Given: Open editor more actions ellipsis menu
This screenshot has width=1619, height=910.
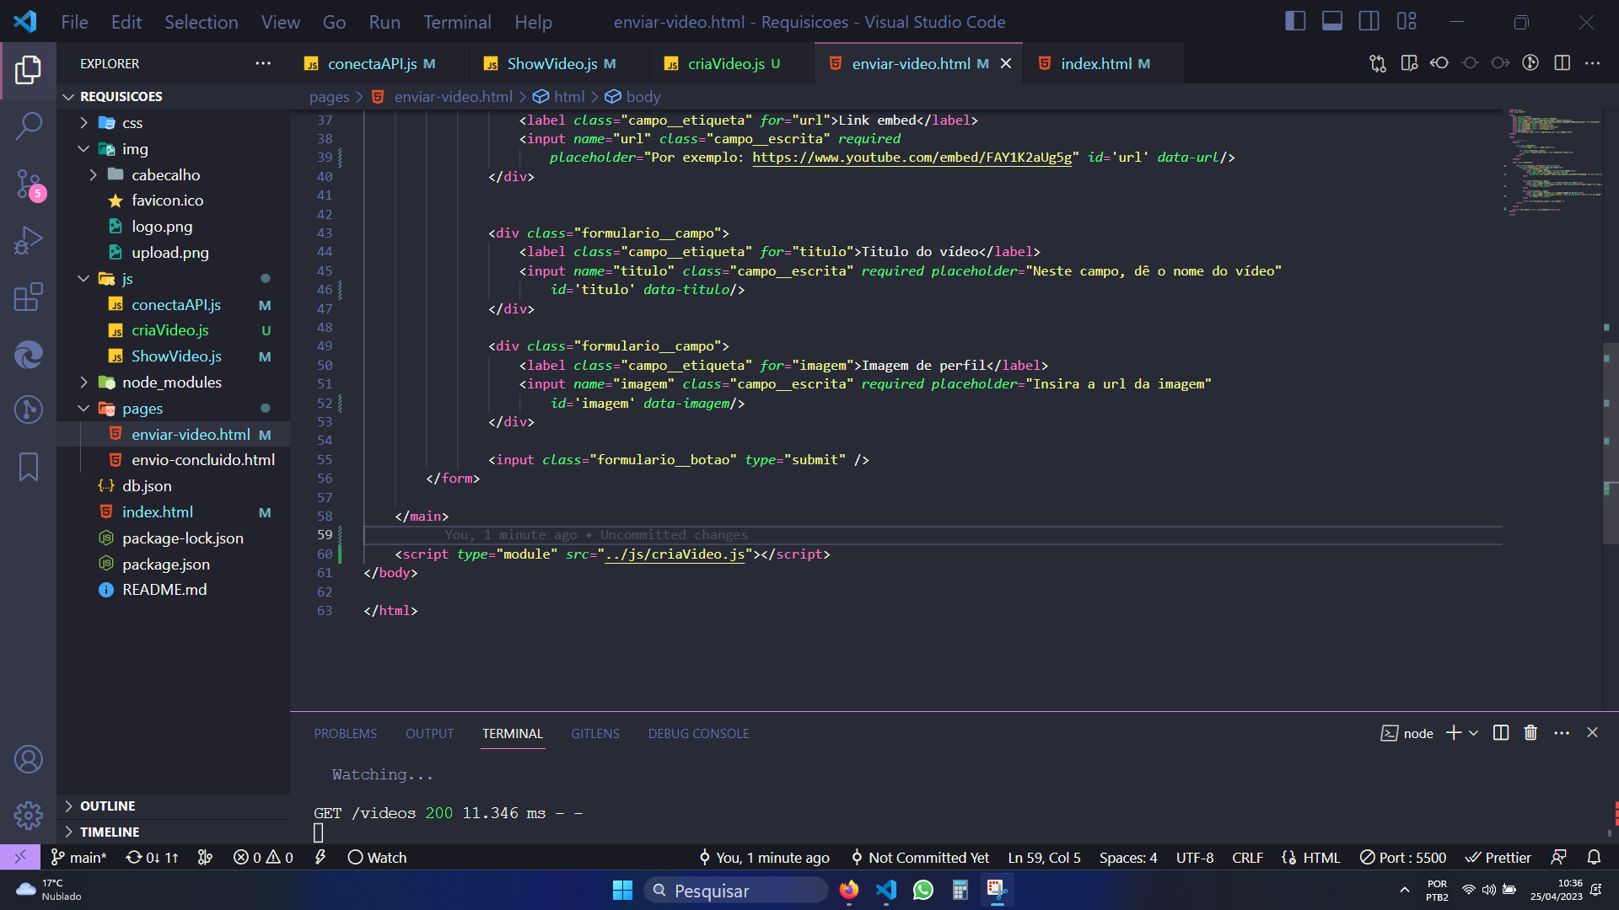Looking at the screenshot, I should click(1592, 63).
